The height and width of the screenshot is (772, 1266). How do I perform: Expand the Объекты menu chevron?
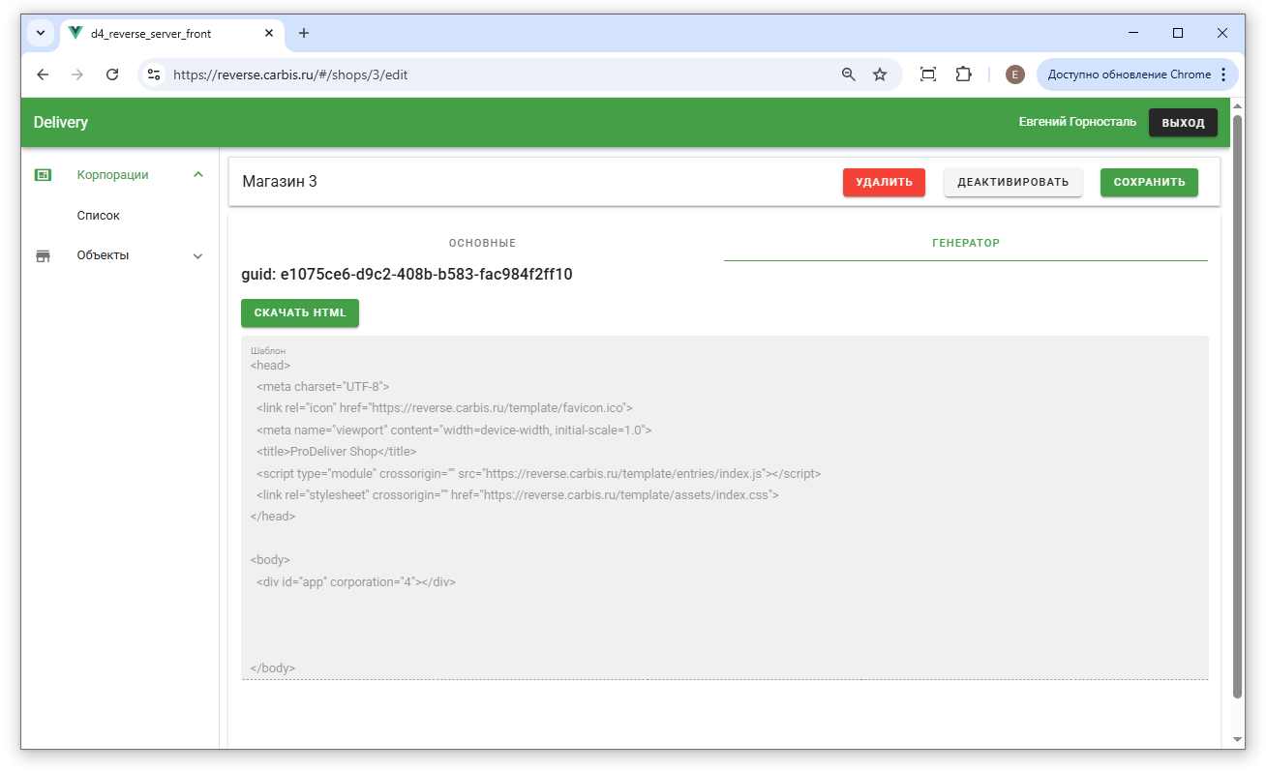(198, 256)
